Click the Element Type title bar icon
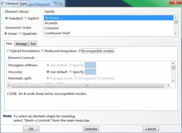This screenshot has height=133, width=182. [3, 3]
